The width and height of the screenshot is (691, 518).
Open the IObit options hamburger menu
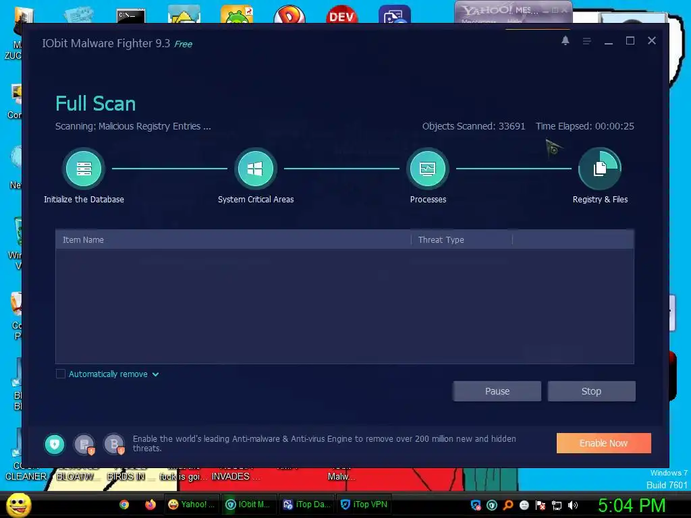click(586, 41)
